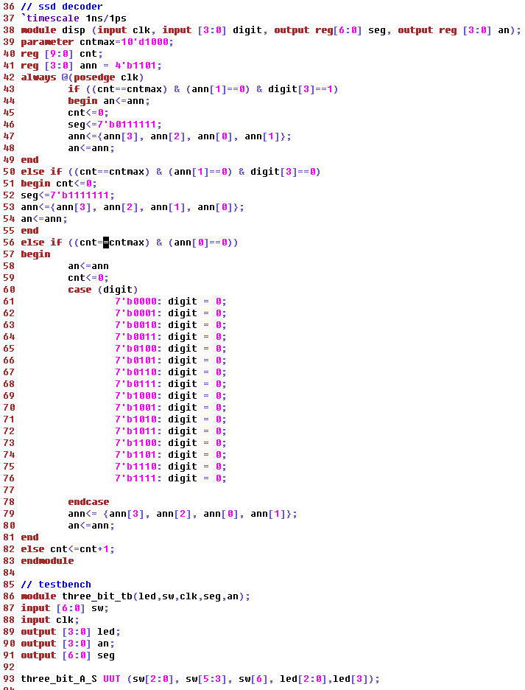
Task: Click case item 7'b0001
Action: (x=170, y=313)
